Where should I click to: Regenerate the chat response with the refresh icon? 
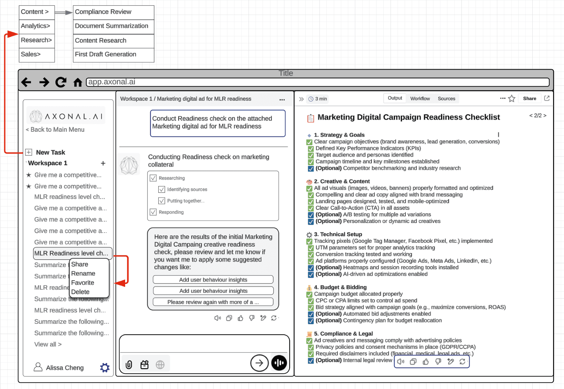tap(274, 318)
